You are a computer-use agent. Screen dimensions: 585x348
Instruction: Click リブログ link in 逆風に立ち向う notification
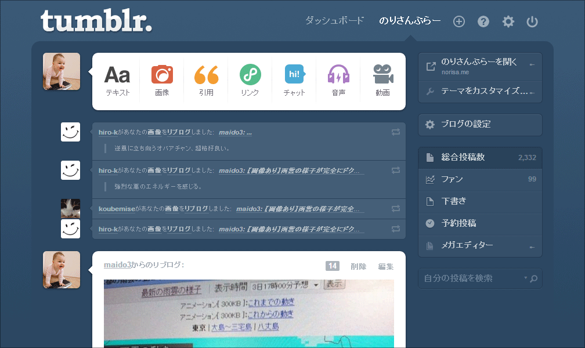(x=178, y=132)
